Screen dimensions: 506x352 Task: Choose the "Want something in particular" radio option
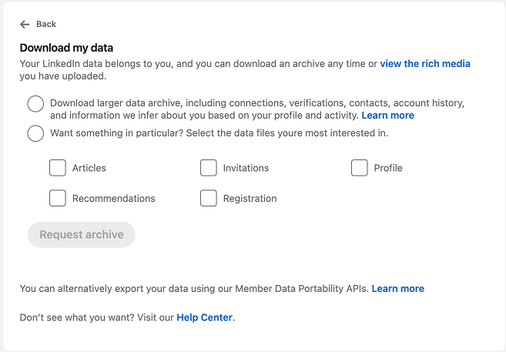35,133
